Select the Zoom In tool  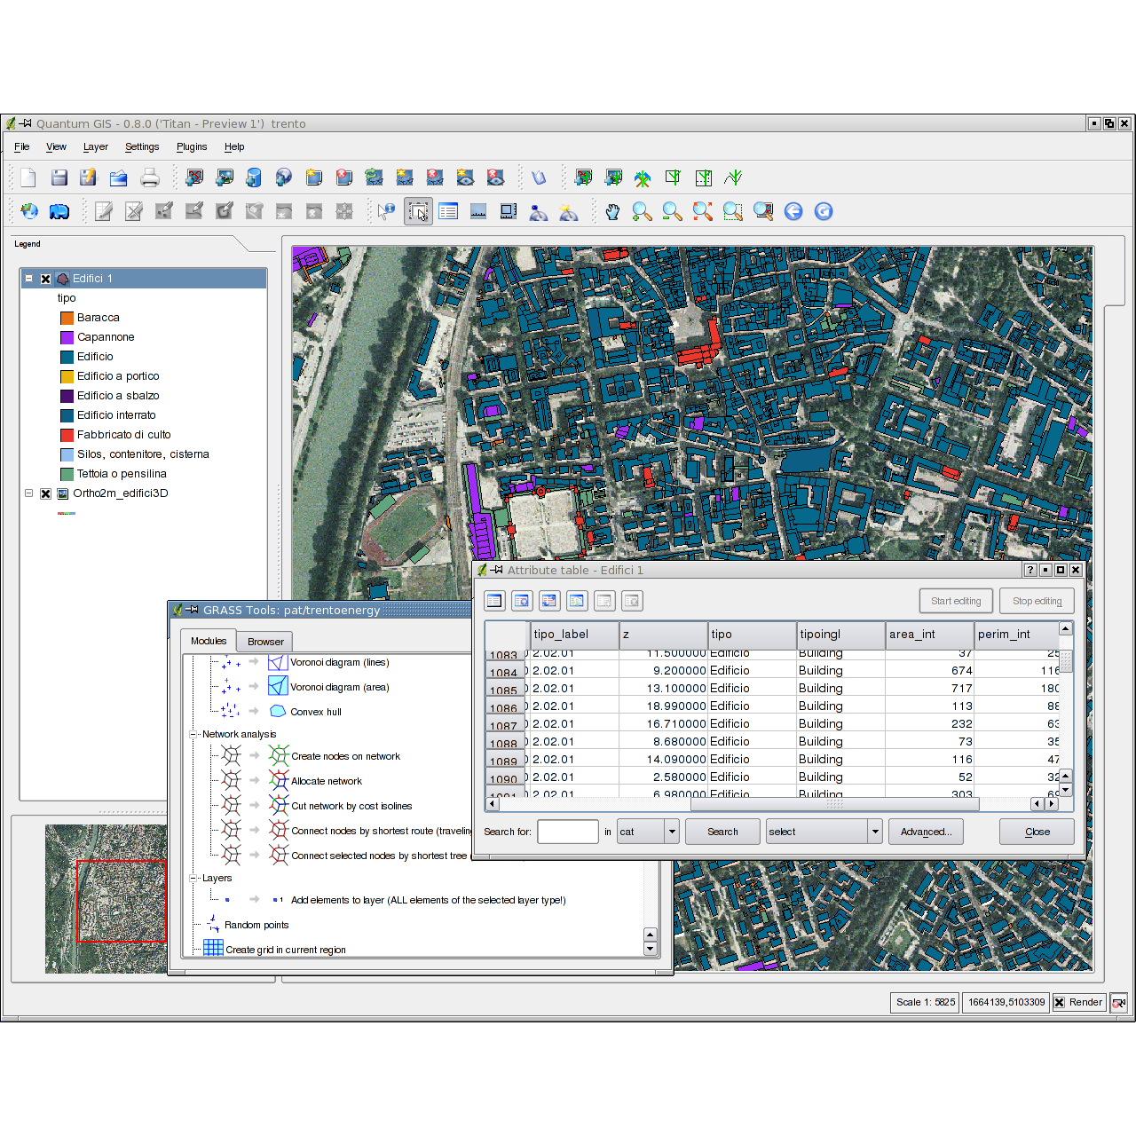tap(642, 211)
